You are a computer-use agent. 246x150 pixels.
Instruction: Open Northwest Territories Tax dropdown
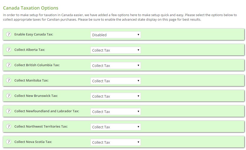coord(115,127)
